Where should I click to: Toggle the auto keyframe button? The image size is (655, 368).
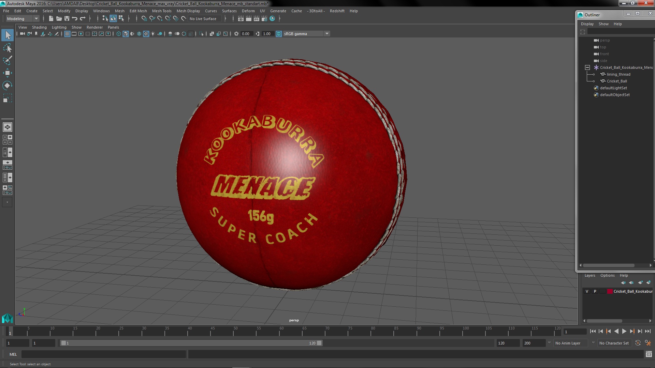point(638,343)
